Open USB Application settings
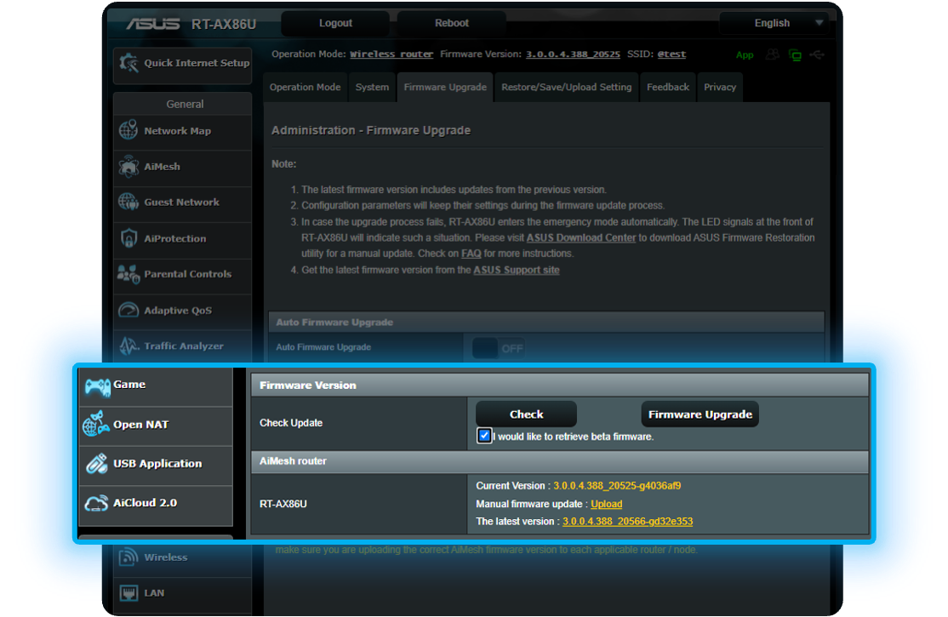The height and width of the screenshot is (617, 948). tap(156, 464)
